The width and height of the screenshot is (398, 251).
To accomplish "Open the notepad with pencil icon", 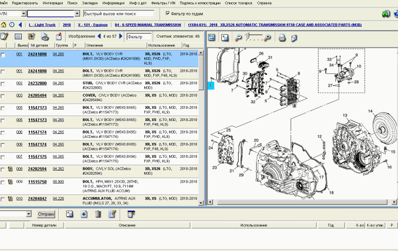I will click(x=4, y=36).
